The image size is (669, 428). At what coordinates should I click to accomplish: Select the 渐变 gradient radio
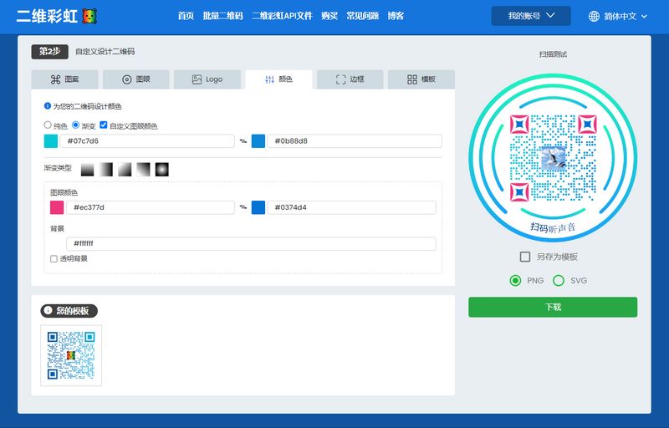75,125
